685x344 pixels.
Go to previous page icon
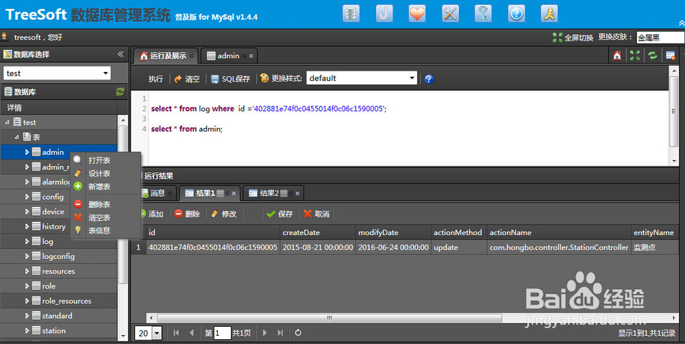click(x=191, y=333)
